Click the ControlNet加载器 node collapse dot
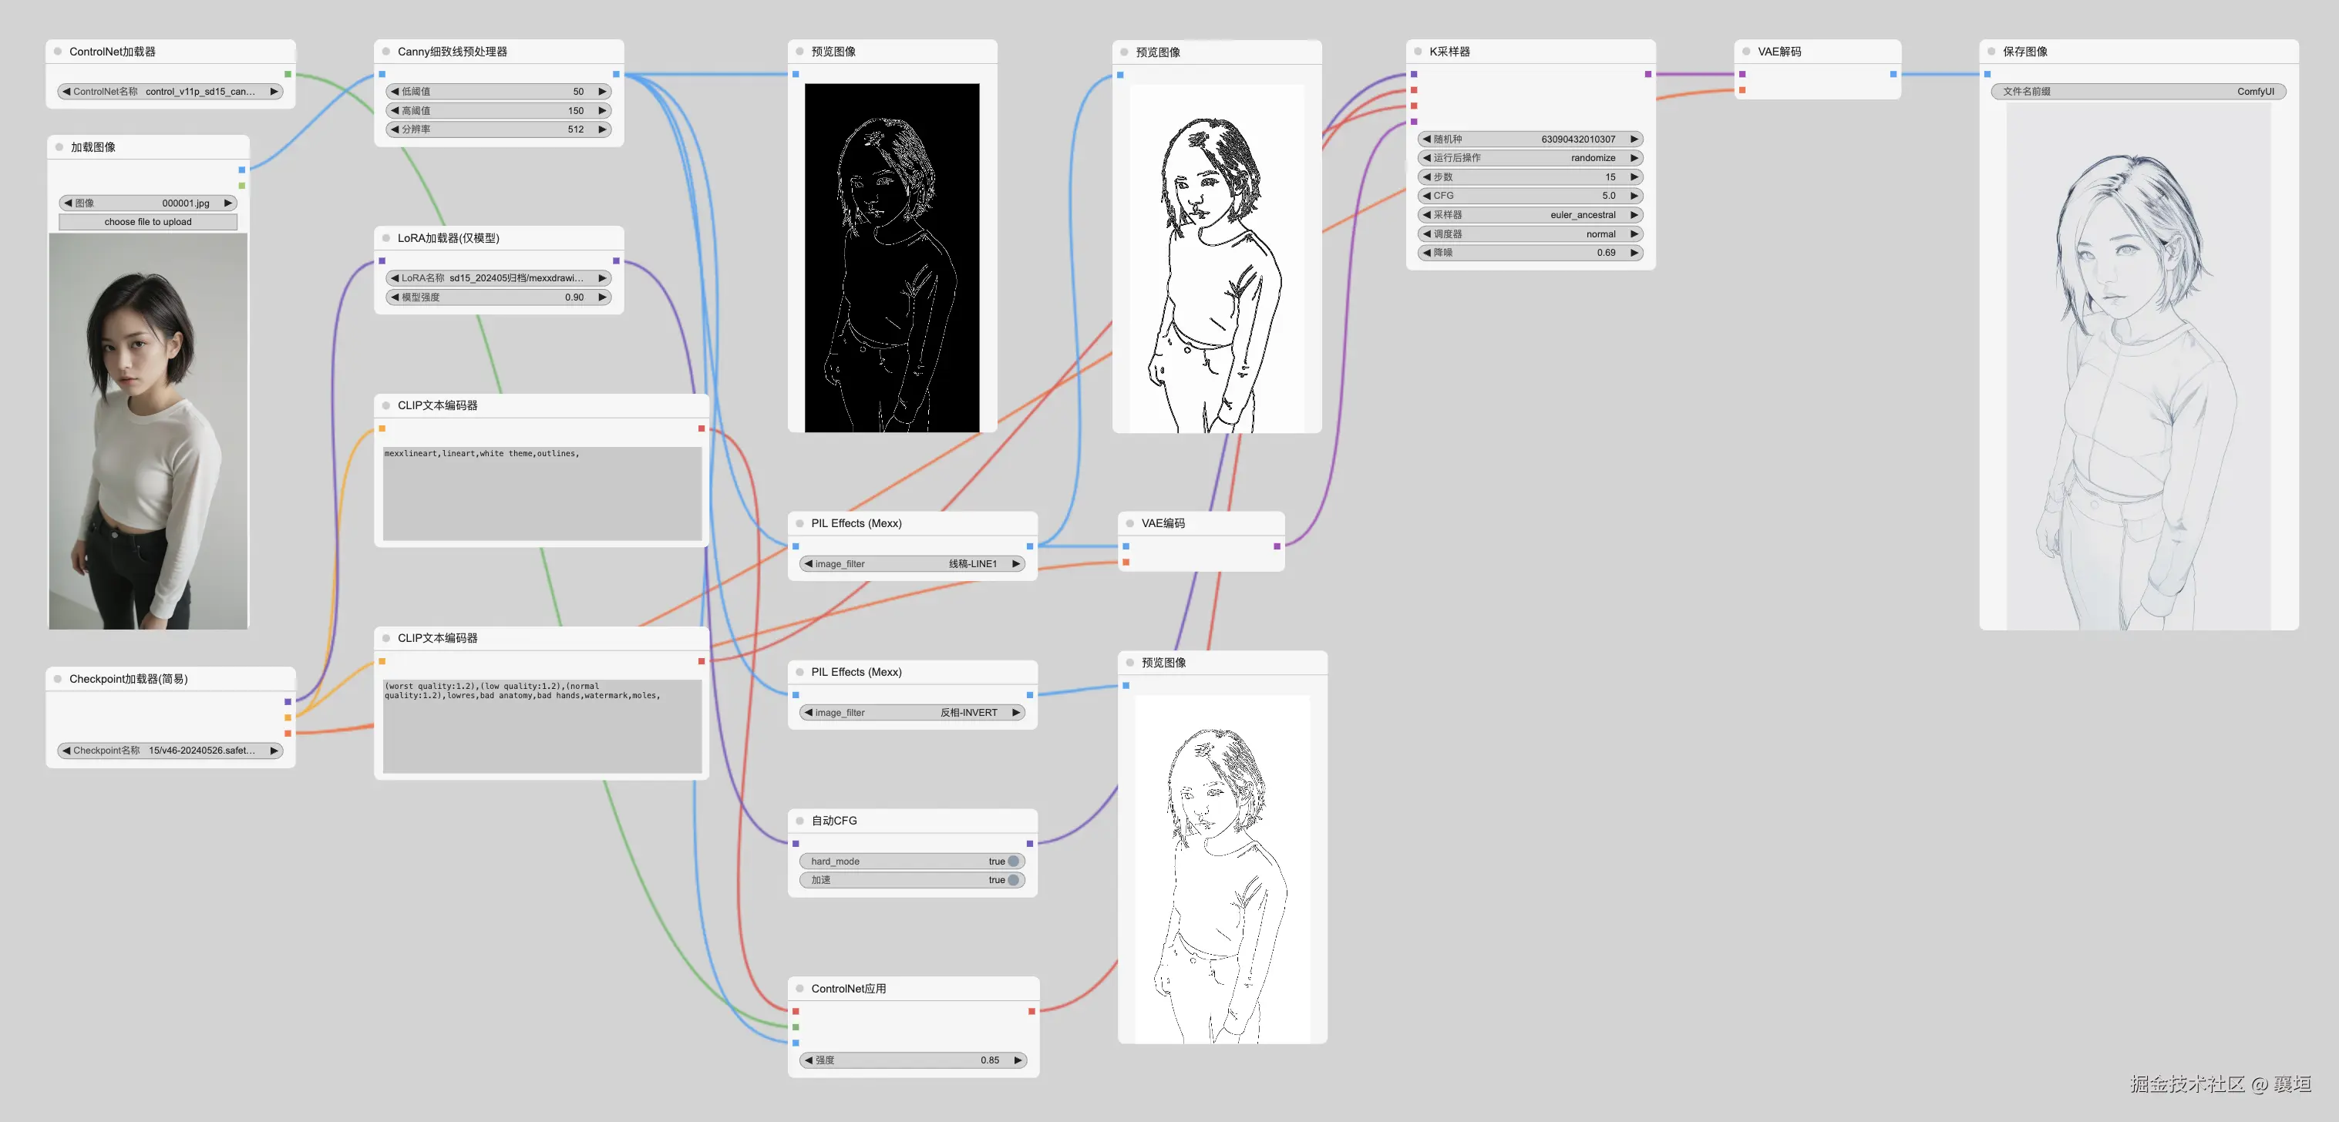The height and width of the screenshot is (1122, 2339). [x=58, y=52]
